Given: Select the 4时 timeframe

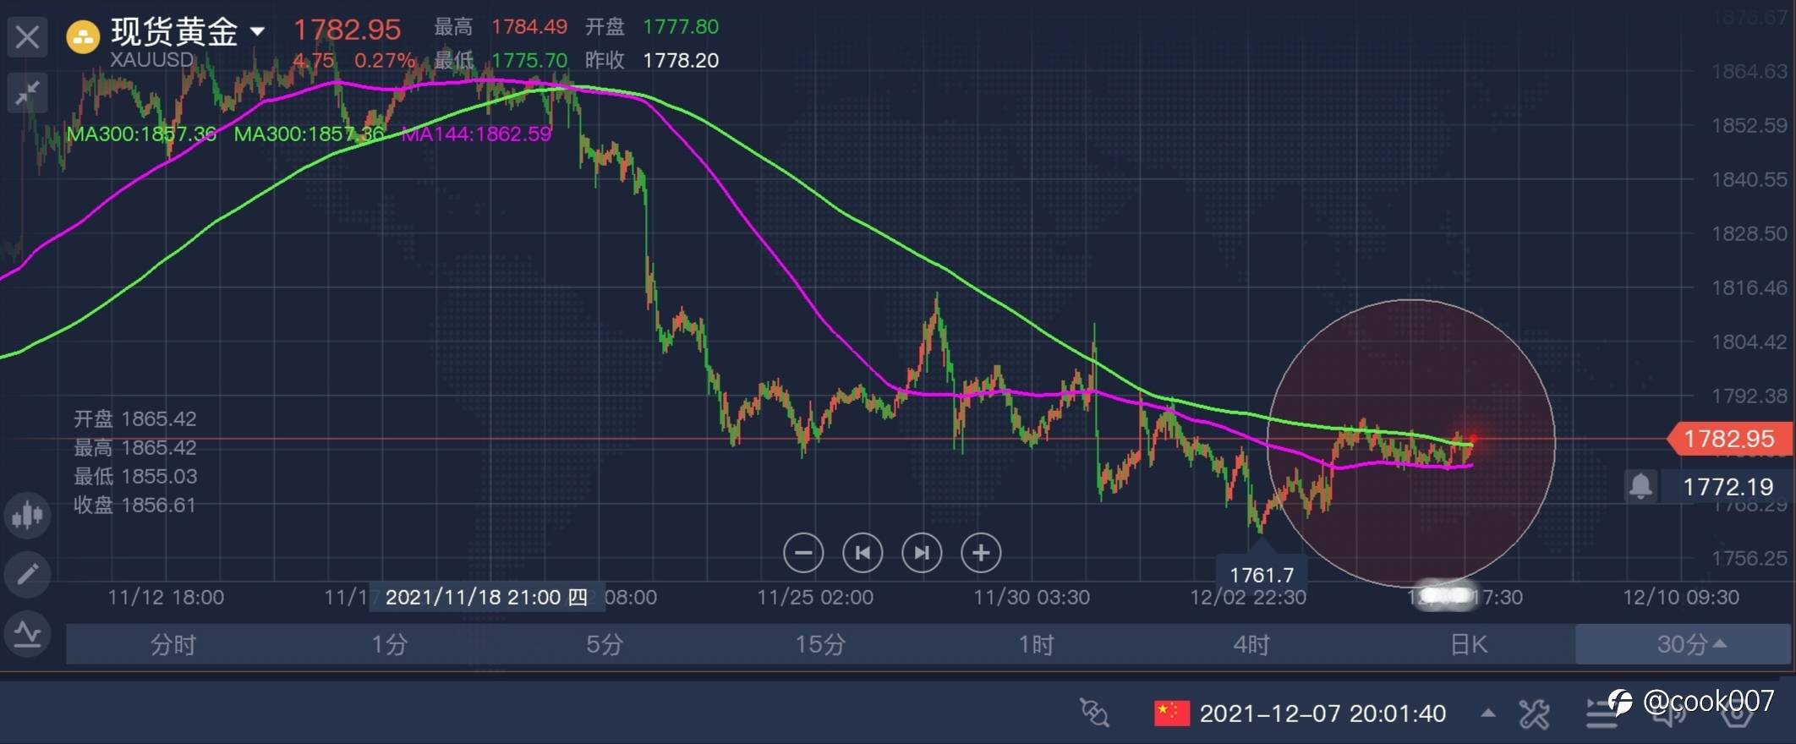Looking at the screenshot, I should 1251,644.
